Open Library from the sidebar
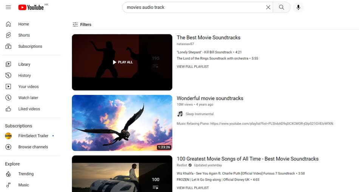The width and height of the screenshot is (359, 192). [x=24, y=64]
